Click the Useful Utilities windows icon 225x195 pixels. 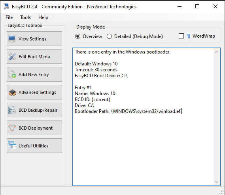point(12,146)
